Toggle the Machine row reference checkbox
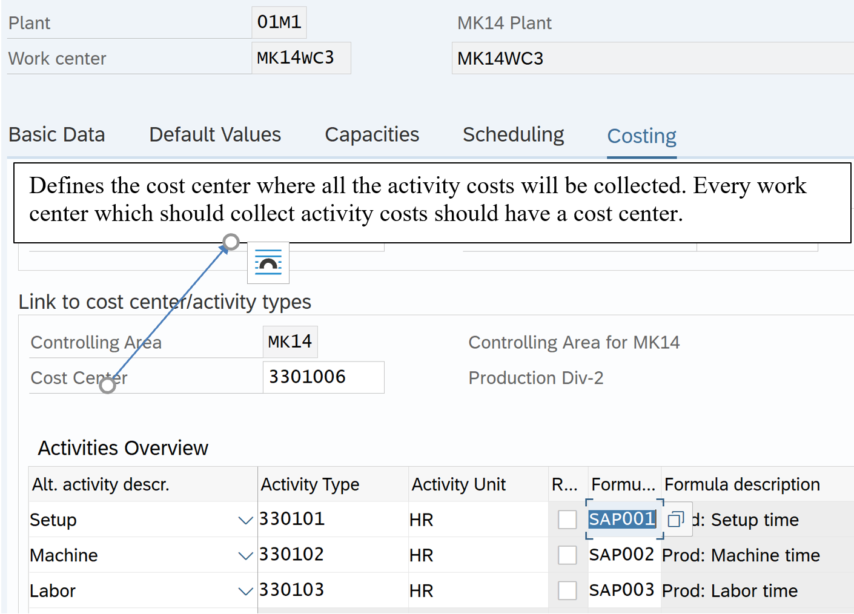 (567, 555)
